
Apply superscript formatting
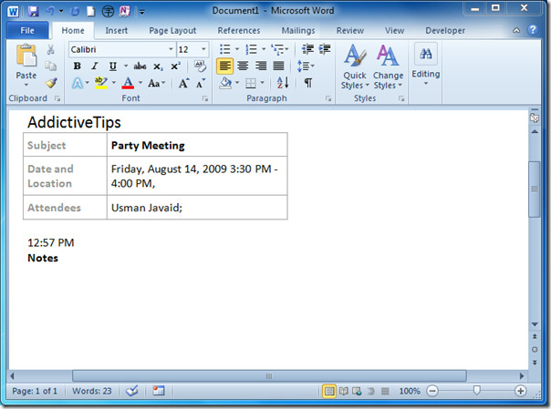175,66
